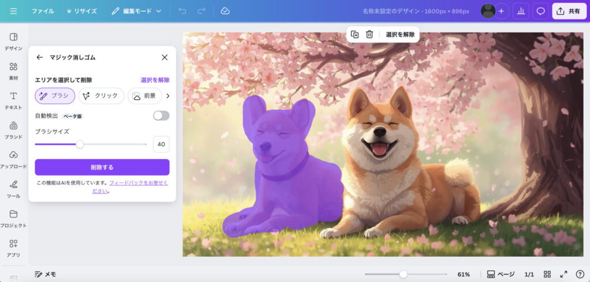This screenshot has height=282, width=590.
Task: Click the cloud save status icon
Action: (x=225, y=11)
